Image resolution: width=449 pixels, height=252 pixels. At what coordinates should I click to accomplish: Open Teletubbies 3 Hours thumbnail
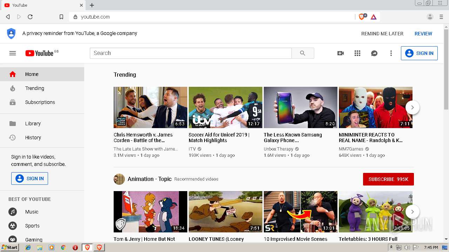pos(376,212)
